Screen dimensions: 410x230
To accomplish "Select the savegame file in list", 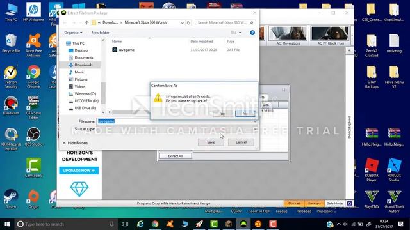I will [x=124, y=50].
